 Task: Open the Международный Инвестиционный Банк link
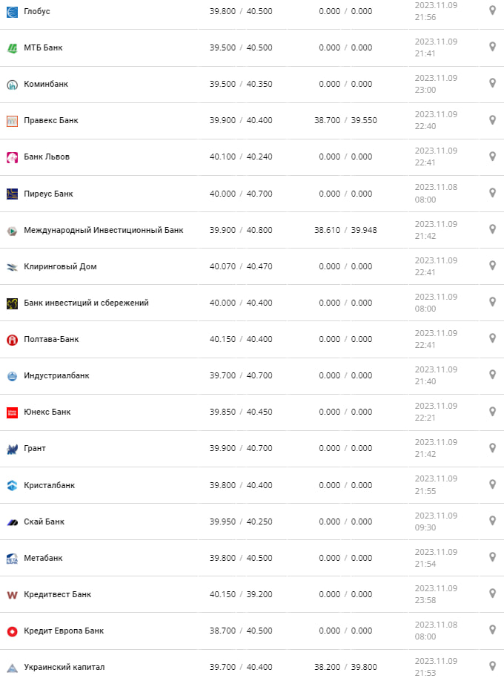pos(103,230)
